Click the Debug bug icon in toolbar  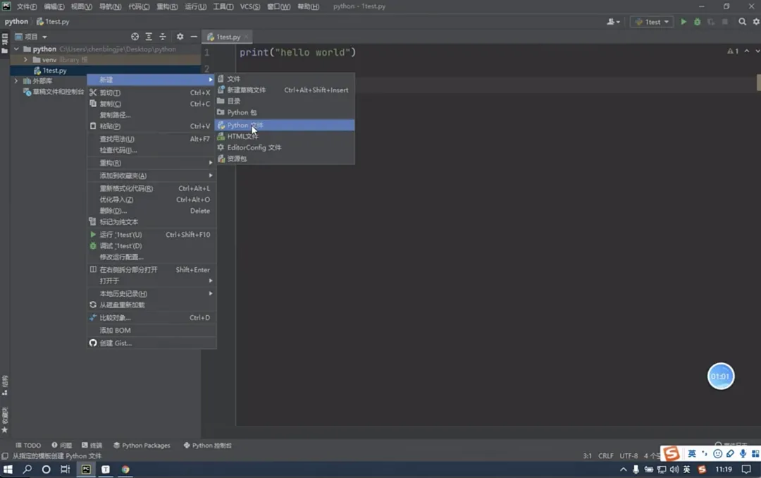point(697,22)
